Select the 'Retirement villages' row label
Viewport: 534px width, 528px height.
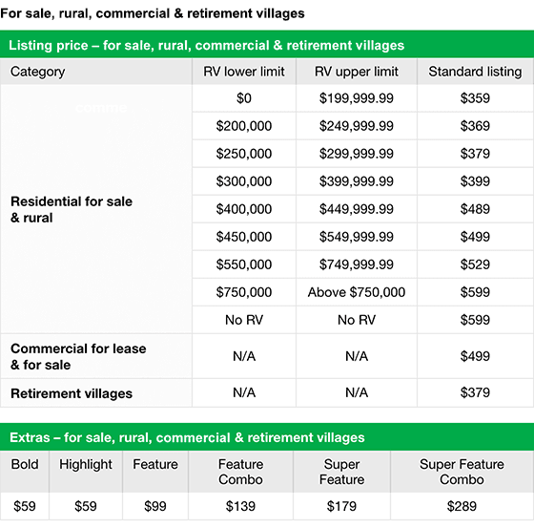click(x=72, y=393)
